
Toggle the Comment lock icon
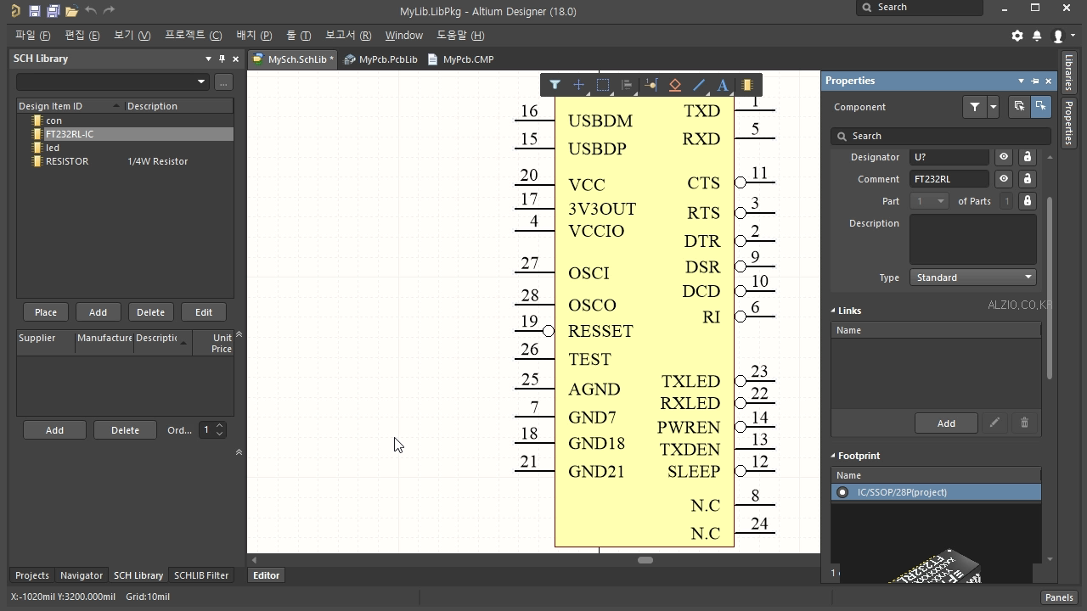[1027, 179]
